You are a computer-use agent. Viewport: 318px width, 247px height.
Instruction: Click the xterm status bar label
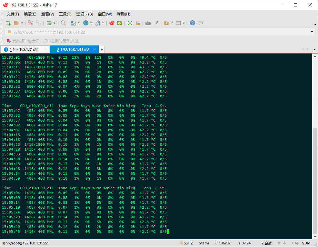pyautogui.click(x=204, y=243)
